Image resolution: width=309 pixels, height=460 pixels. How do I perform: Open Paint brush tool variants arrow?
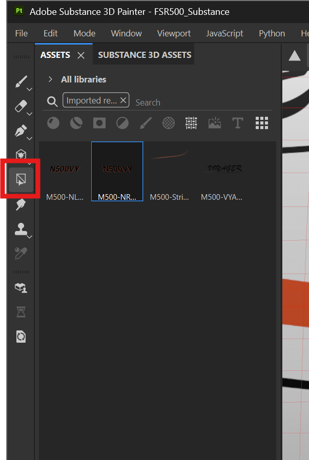pos(30,89)
